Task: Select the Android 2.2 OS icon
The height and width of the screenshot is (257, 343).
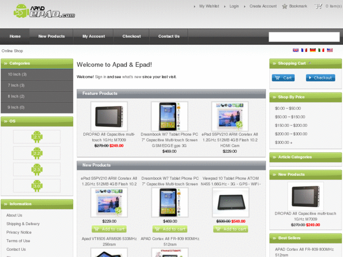Action: point(37,153)
